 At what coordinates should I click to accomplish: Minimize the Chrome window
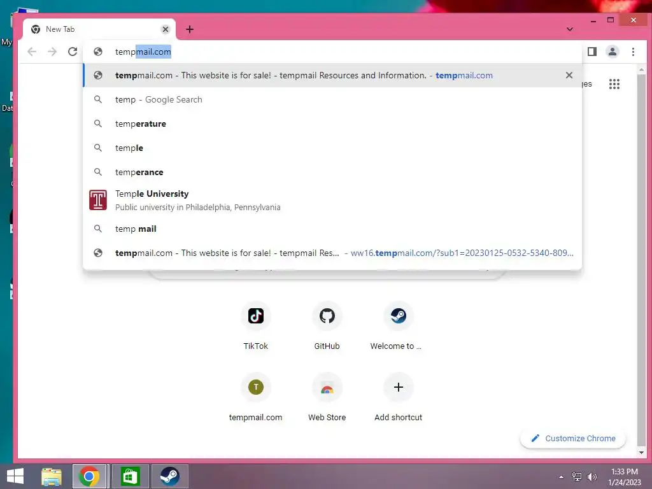(x=593, y=21)
